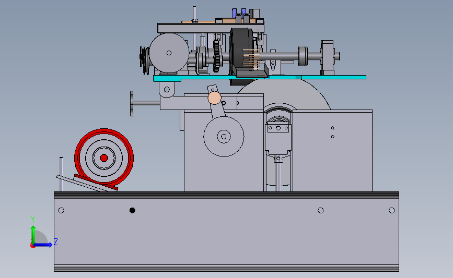
Task: Click the filled black hole on base frame
Action: 132,211
